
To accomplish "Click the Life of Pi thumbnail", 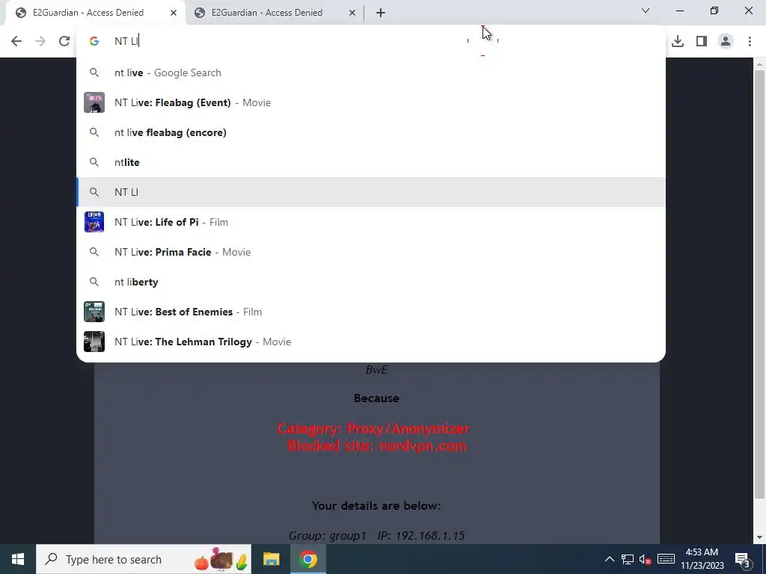I will 94,222.
